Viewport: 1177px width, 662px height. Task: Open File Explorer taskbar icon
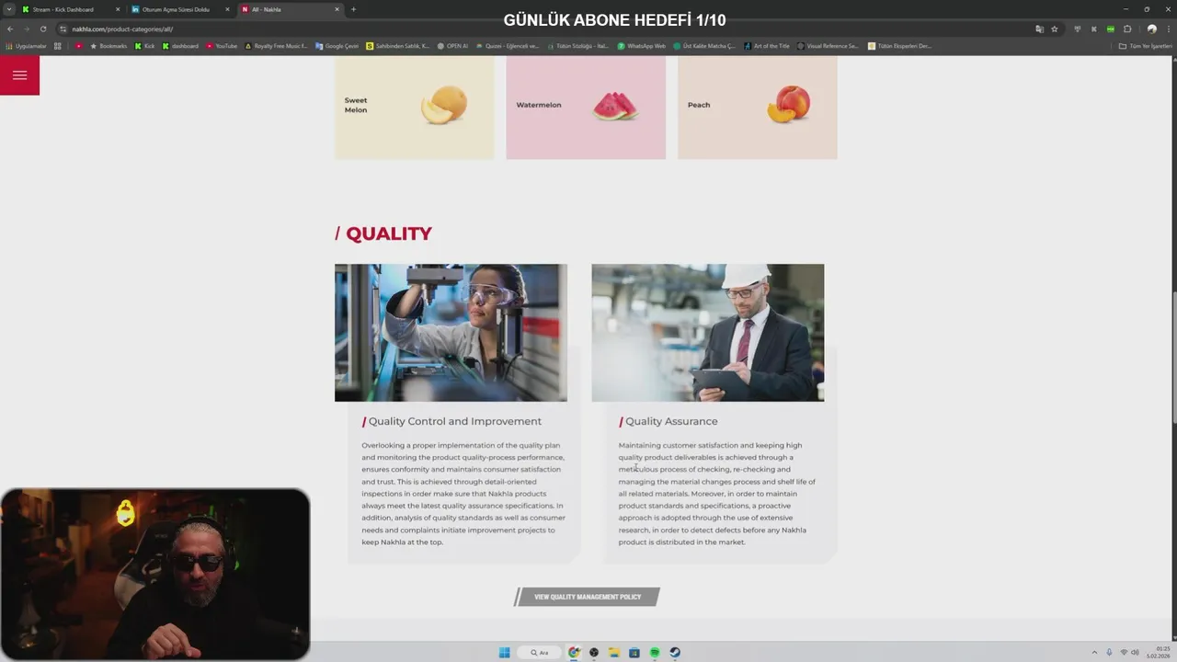tap(613, 653)
